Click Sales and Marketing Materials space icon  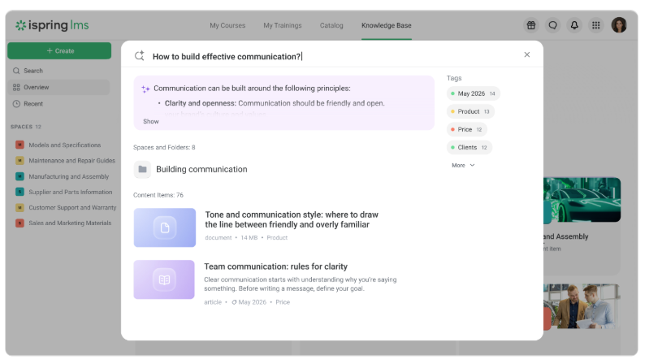(x=19, y=223)
